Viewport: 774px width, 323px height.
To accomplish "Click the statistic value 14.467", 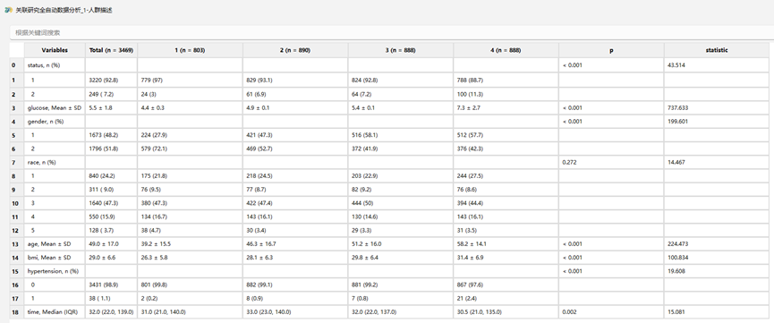I will point(717,163).
